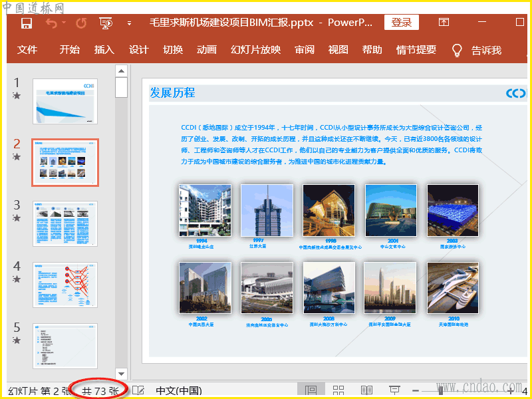The height and width of the screenshot is (399, 532).
Task: Click the zoom slider handle
Action: click(x=441, y=390)
